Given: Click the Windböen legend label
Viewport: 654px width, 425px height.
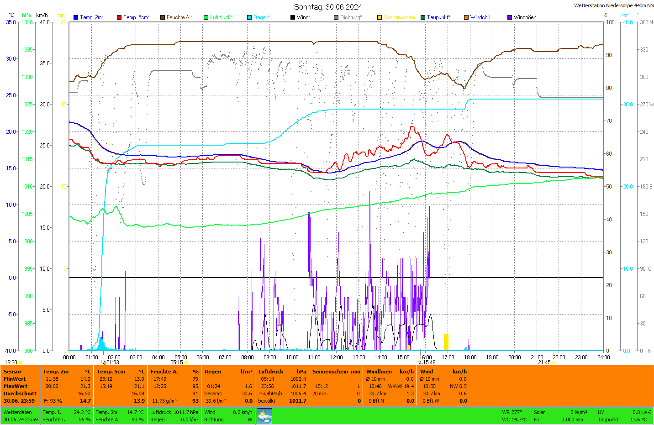Looking at the screenshot, I should point(525,17).
